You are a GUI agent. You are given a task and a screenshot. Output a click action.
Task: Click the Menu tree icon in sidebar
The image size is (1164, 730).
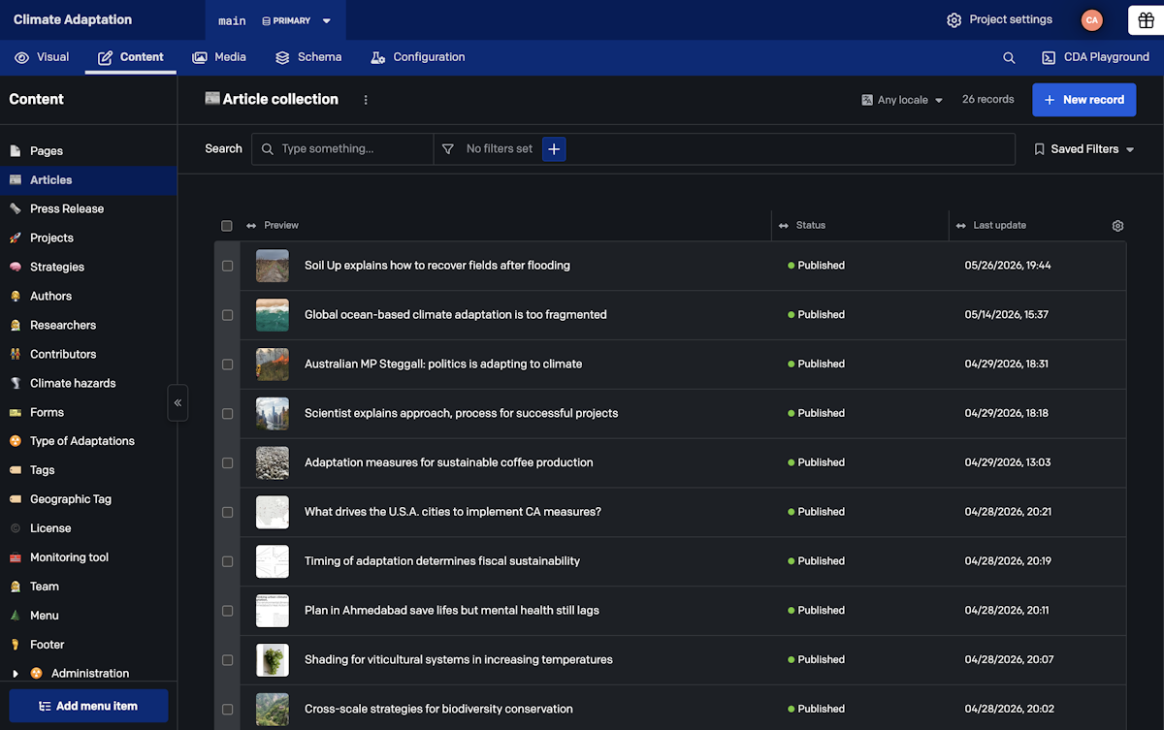click(x=16, y=616)
